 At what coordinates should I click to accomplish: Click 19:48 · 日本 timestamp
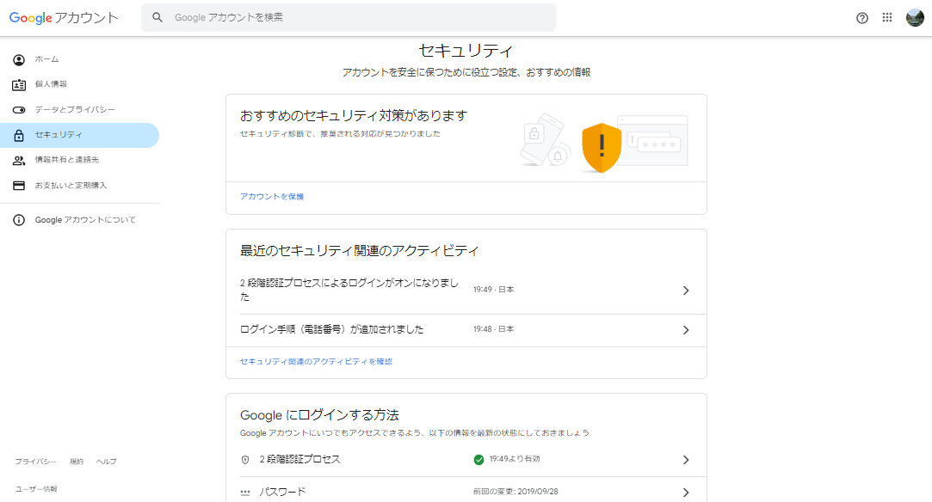pos(493,328)
